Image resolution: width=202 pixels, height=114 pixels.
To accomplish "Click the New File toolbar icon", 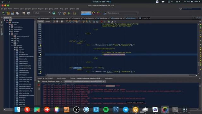I will (4, 13).
